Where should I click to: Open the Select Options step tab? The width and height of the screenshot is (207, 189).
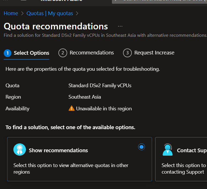click(x=31, y=53)
